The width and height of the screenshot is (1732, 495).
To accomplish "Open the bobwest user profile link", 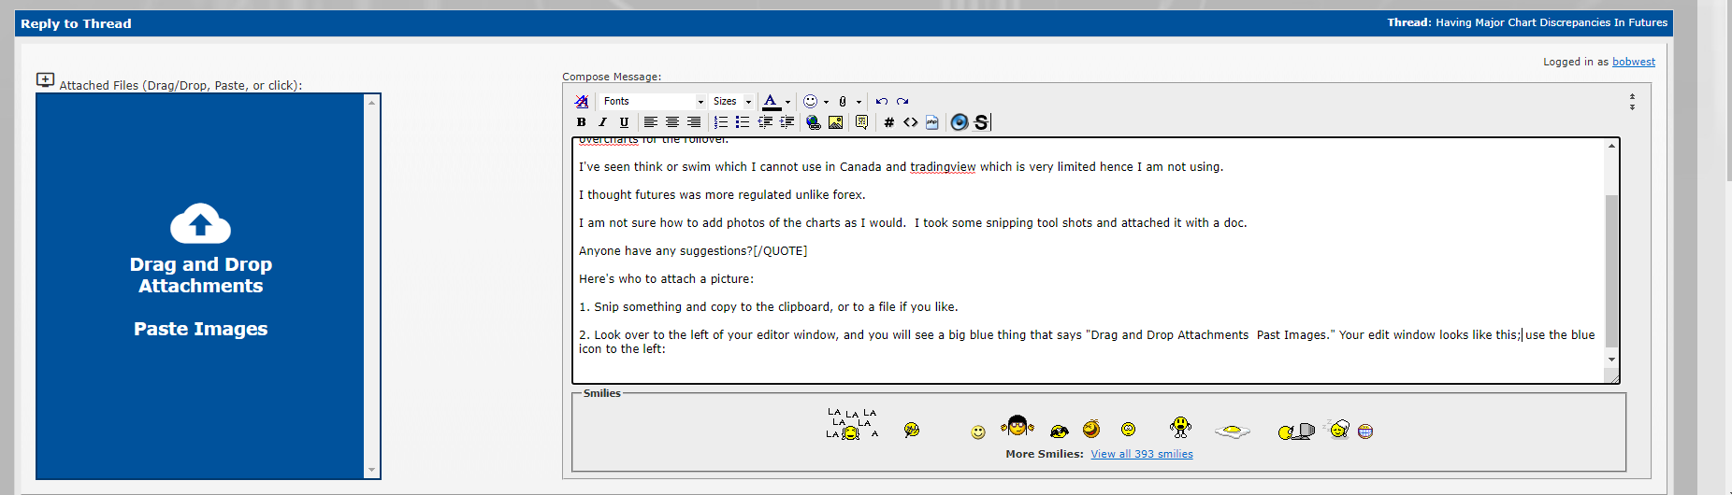I will click(1634, 62).
